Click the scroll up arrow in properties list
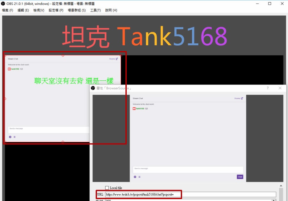The width and height of the screenshot is (288, 201). tap(281, 186)
